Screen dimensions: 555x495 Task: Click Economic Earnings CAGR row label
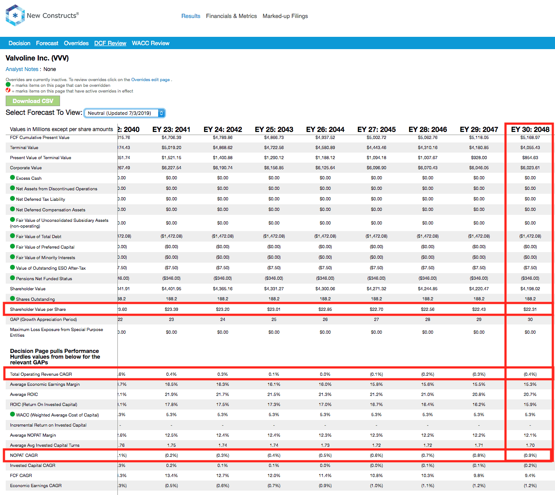36,485
